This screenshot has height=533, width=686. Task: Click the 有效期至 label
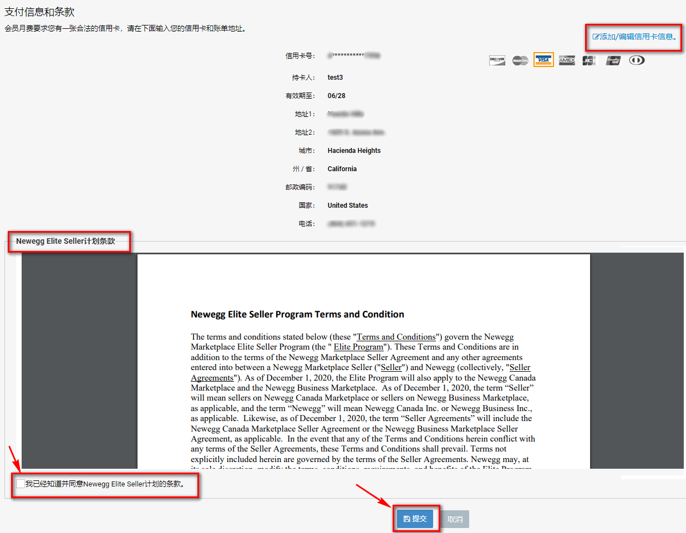click(300, 96)
